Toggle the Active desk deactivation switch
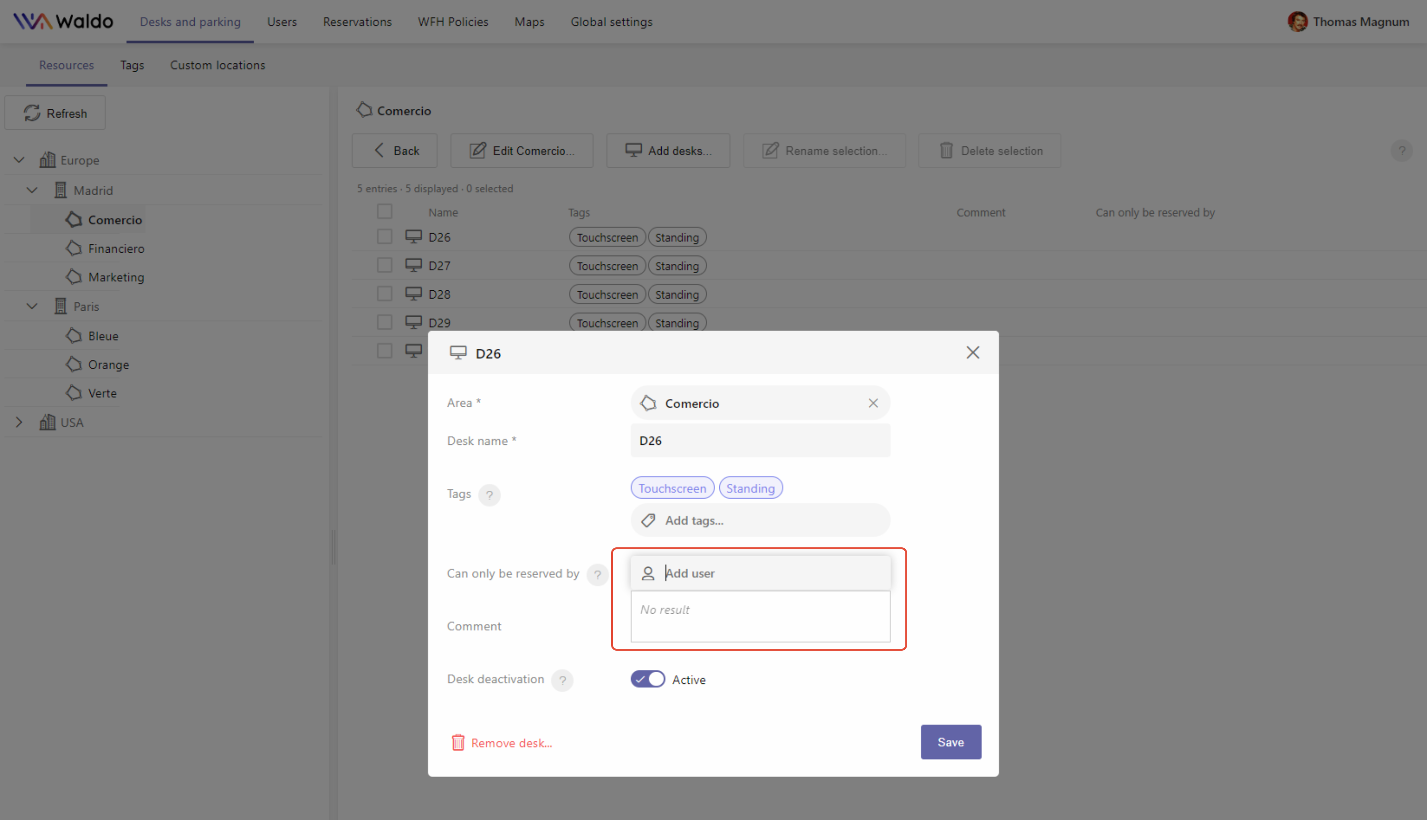 [648, 679]
